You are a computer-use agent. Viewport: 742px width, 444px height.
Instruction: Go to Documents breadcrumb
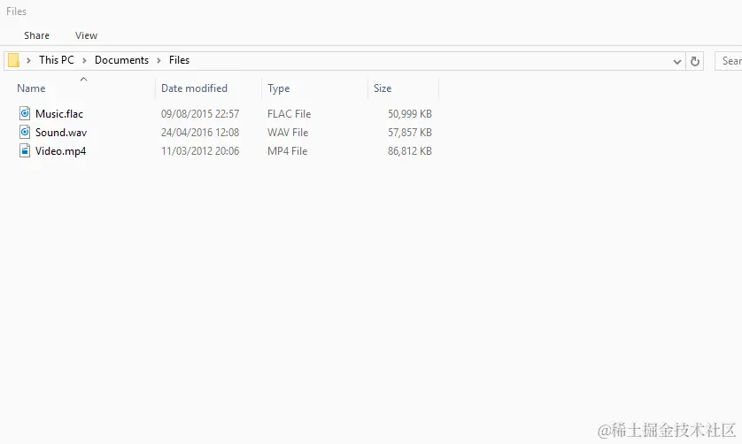[121, 60]
